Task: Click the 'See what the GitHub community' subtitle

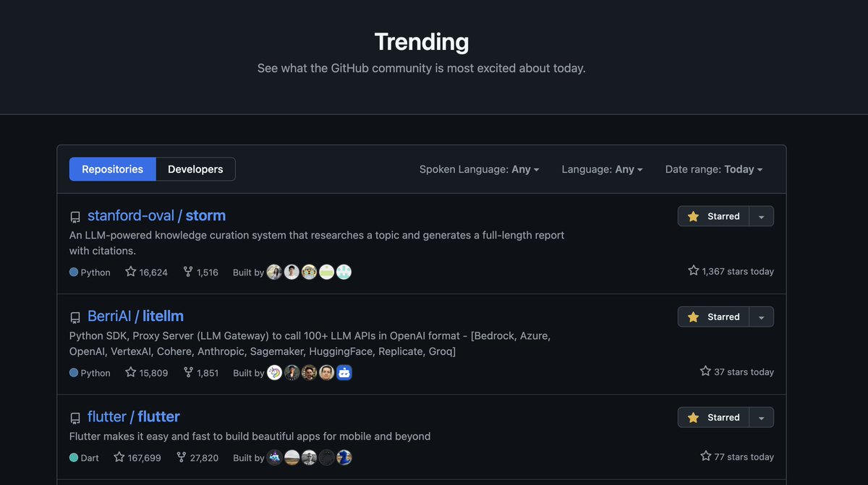Action: pyautogui.click(x=422, y=69)
